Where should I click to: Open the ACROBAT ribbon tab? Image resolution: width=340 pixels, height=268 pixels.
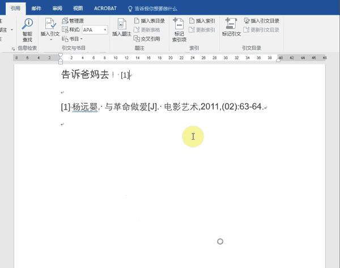[105, 8]
